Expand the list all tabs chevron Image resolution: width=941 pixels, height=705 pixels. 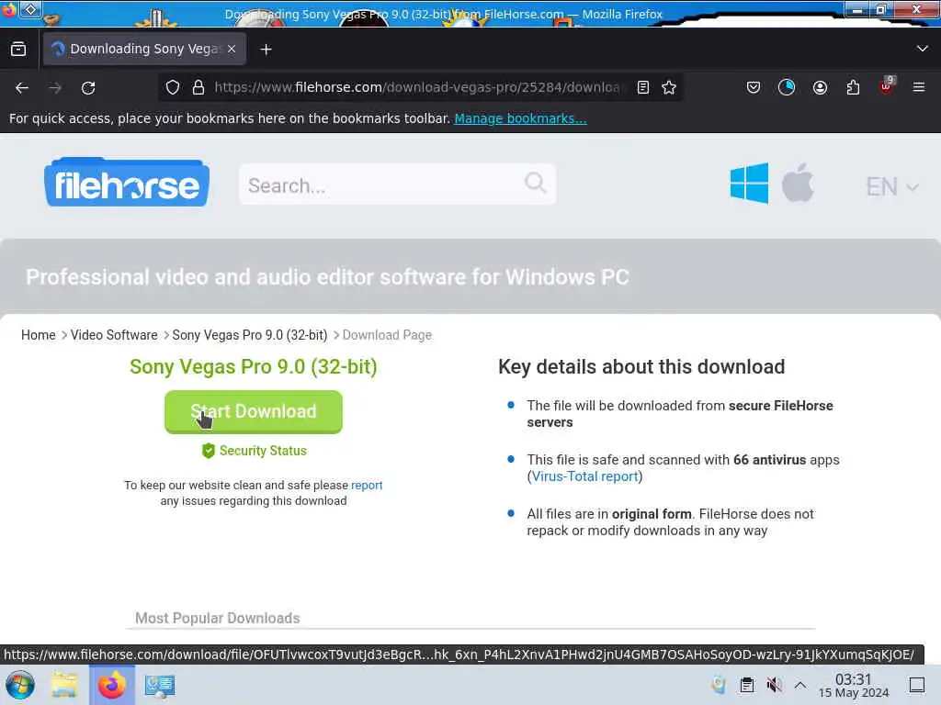tap(922, 49)
